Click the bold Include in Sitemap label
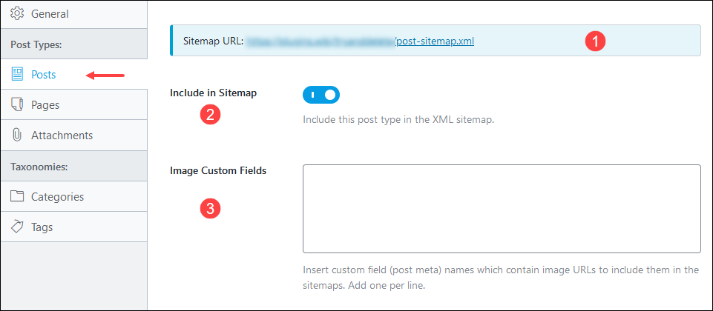Viewport: 713px width, 311px height. [x=214, y=93]
